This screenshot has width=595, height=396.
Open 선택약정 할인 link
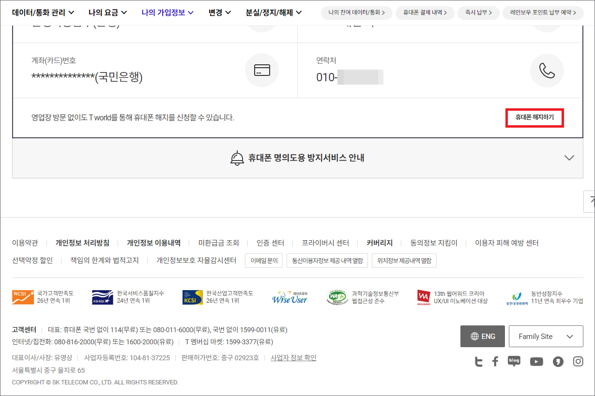[32, 260]
